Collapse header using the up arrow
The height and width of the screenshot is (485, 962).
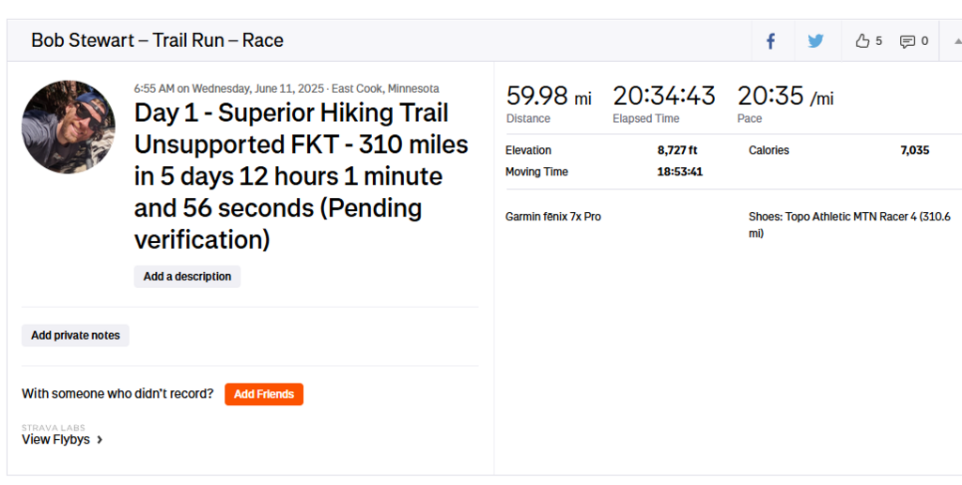point(956,41)
